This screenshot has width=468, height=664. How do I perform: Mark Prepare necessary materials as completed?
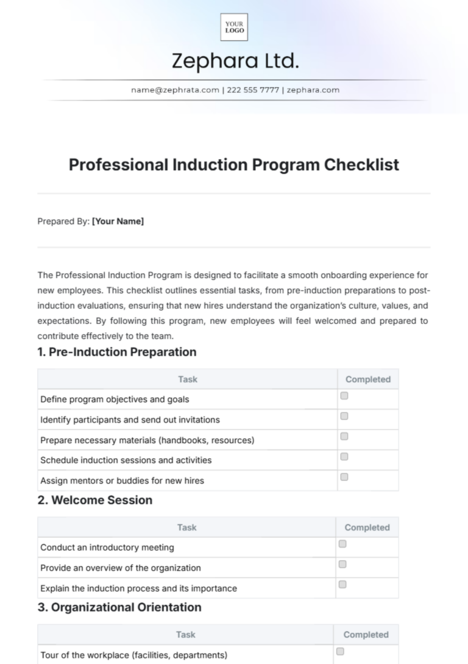click(344, 436)
